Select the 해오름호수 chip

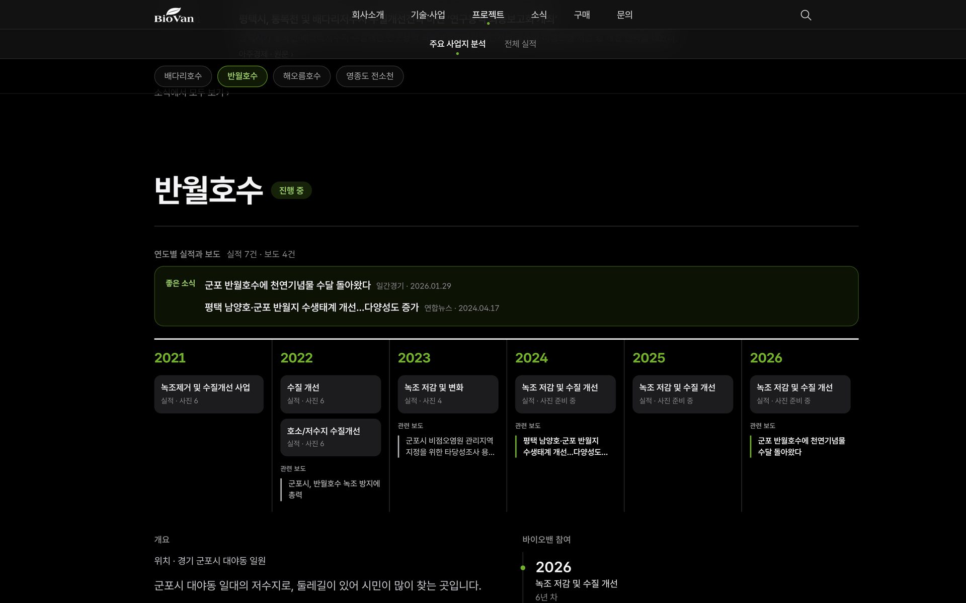[302, 76]
